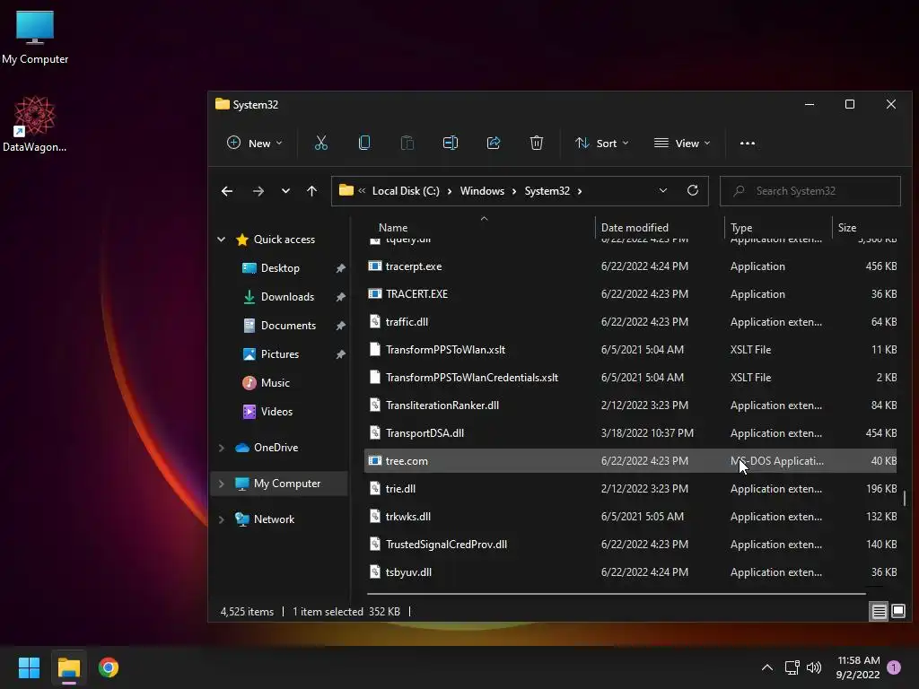The height and width of the screenshot is (689, 919).
Task: Expand My Computer in navigation pane
Action: [221, 484]
